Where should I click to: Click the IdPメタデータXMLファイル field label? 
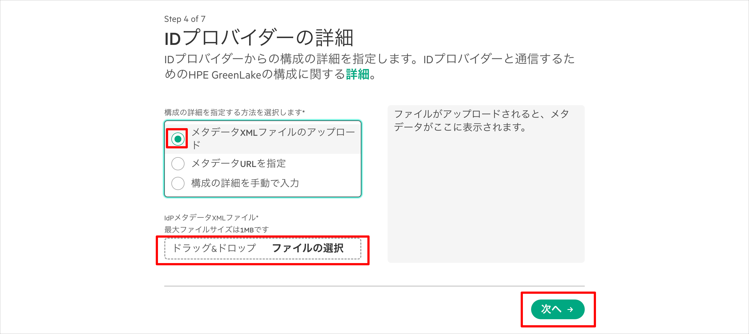211,218
